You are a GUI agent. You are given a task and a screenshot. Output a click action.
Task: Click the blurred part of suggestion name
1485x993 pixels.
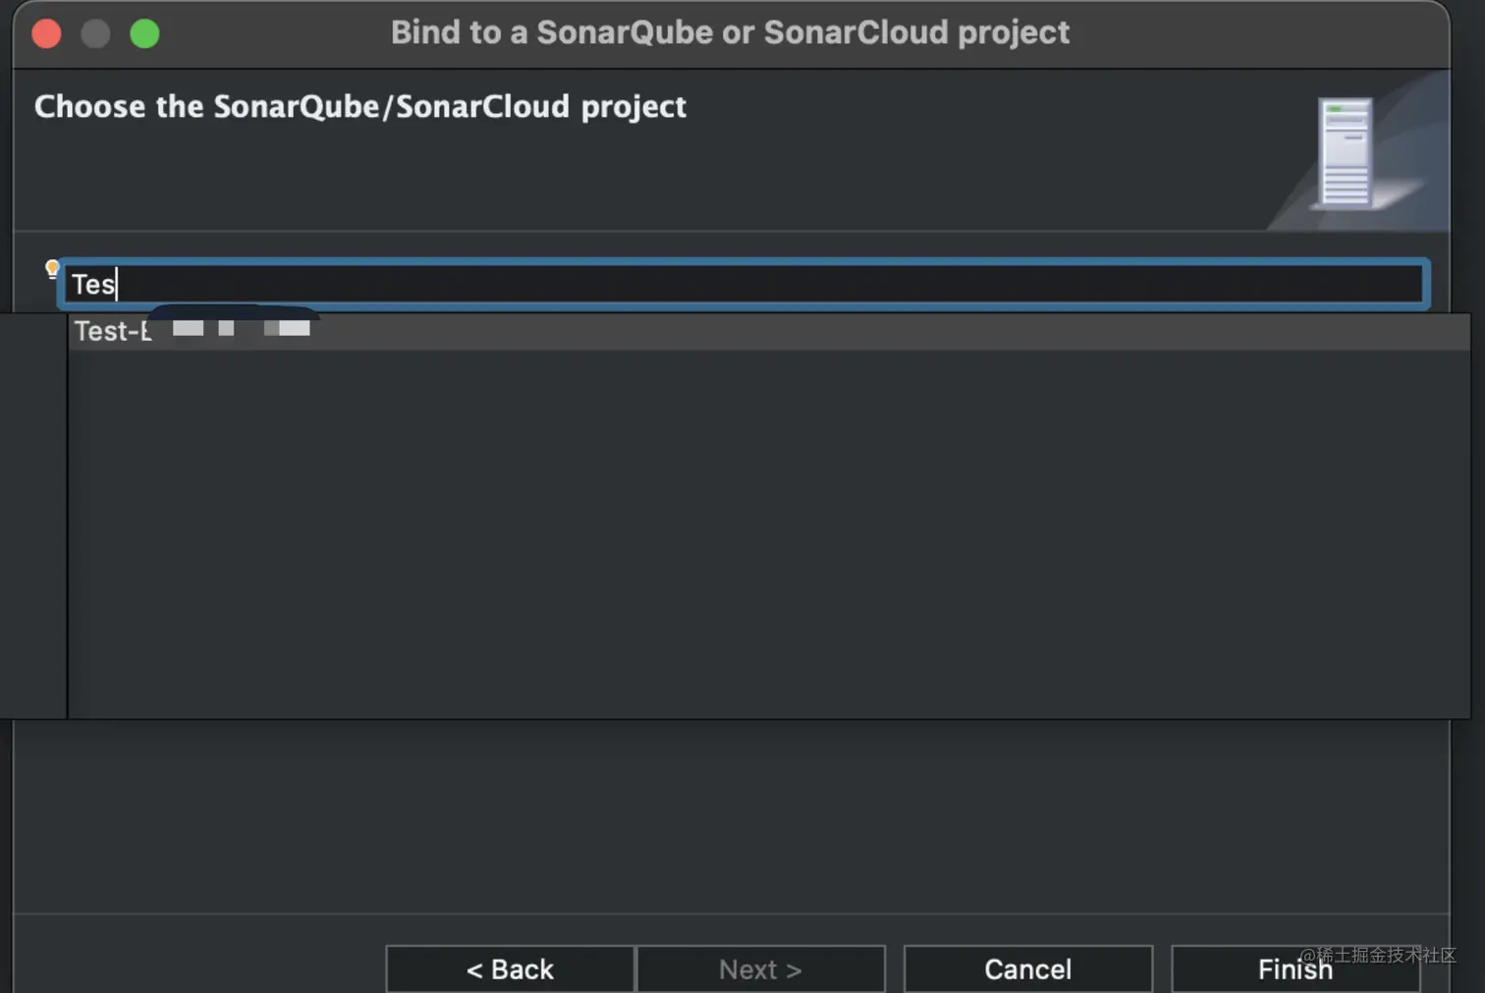(241, 329)
